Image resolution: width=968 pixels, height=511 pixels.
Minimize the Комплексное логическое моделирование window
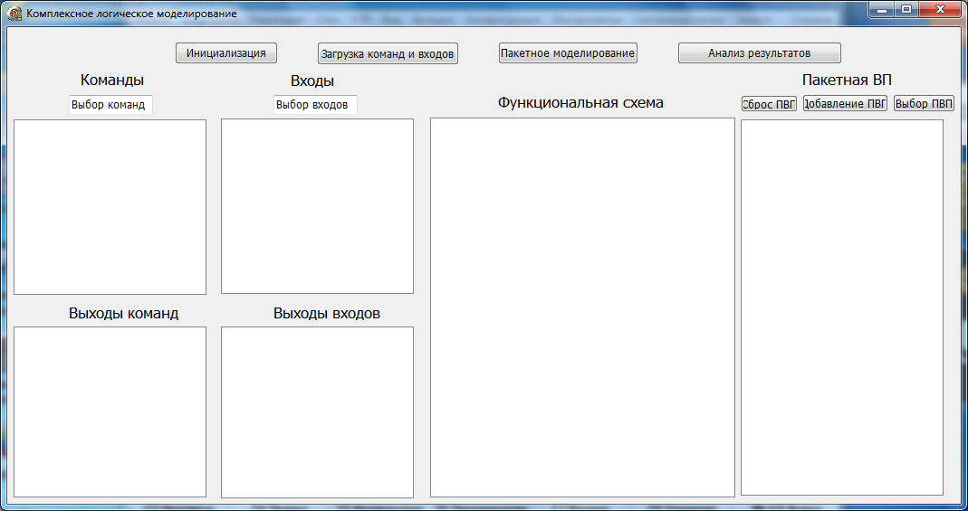coord(882,9)
